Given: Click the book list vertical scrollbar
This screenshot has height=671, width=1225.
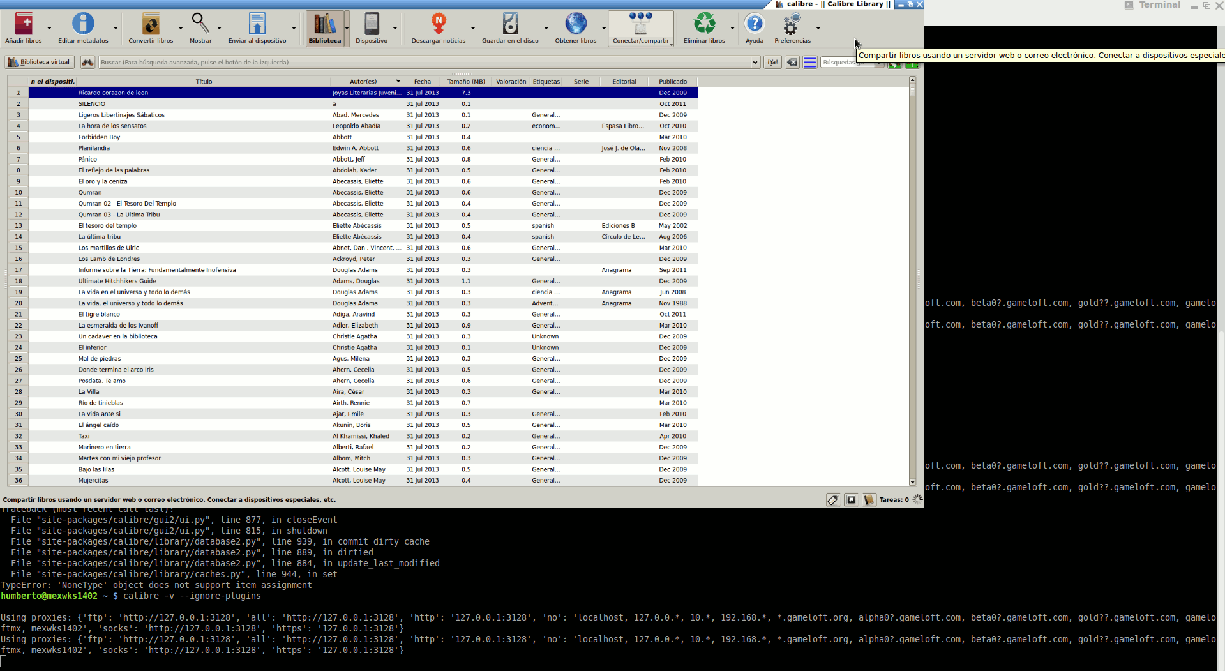Looking at the screenshot, I should pos(912,282).
